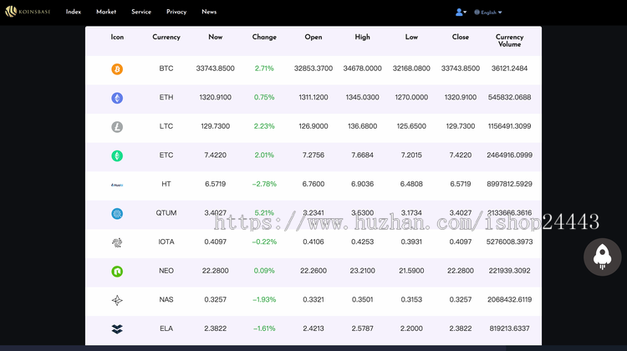The width and height of the screenshot is (627, 351).
Task: Click the Elastos ELA coin icon
Action: (x=117, y=329)
